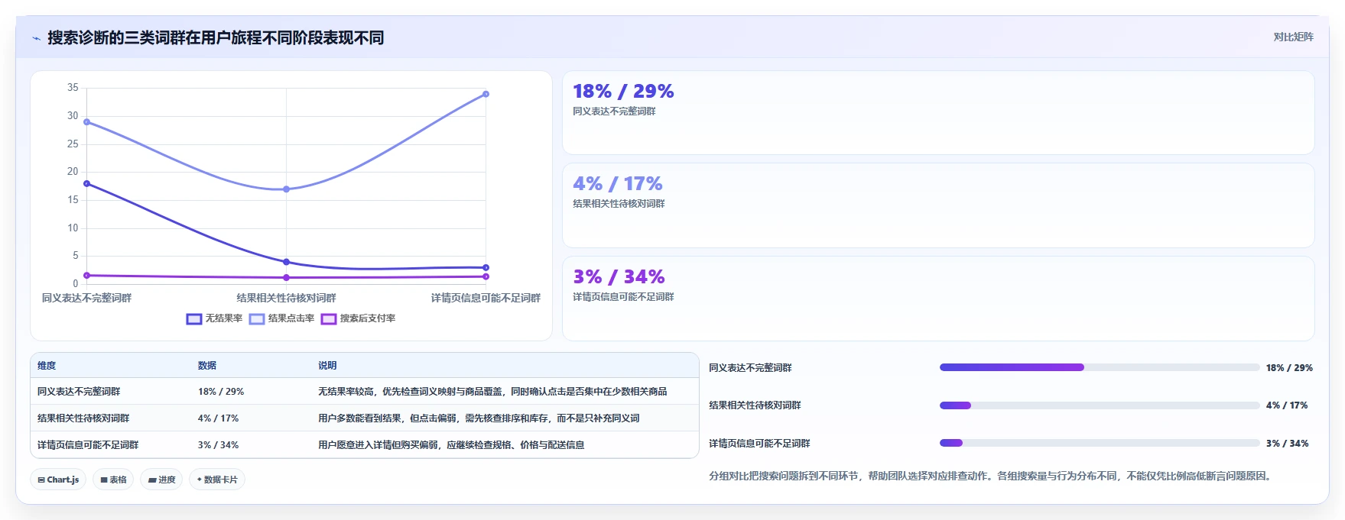Click 搜索后支付率 point above 结果相关性待核对词群
The height and width of the screenshot is (520, 1345).
pyautogui.click(x=286, y=277)
